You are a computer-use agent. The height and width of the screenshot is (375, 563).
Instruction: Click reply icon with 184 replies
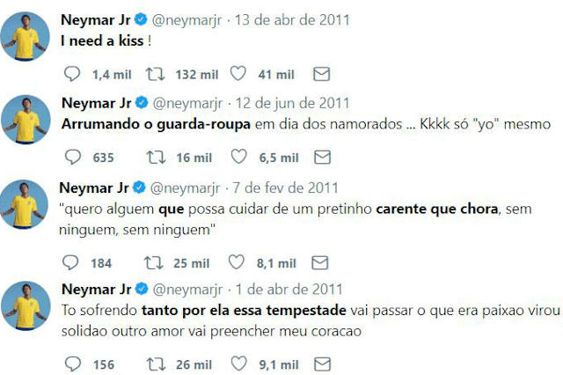click(70, 262)
